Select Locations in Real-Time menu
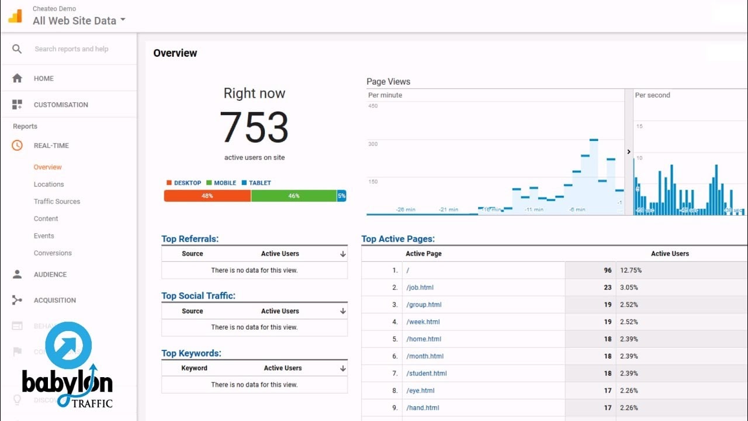This screenshot has height=421, width=748. coord(49,184)
